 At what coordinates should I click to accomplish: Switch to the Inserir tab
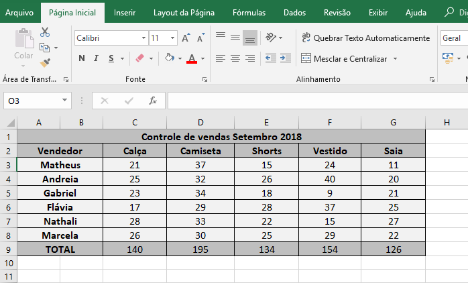click(x=125, y=13)
